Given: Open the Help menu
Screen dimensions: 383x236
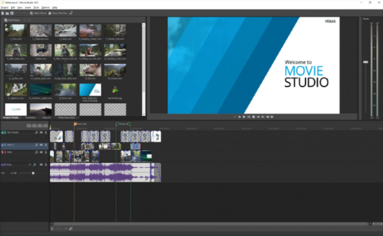Looking at the screenshot, I should [54, 8].
